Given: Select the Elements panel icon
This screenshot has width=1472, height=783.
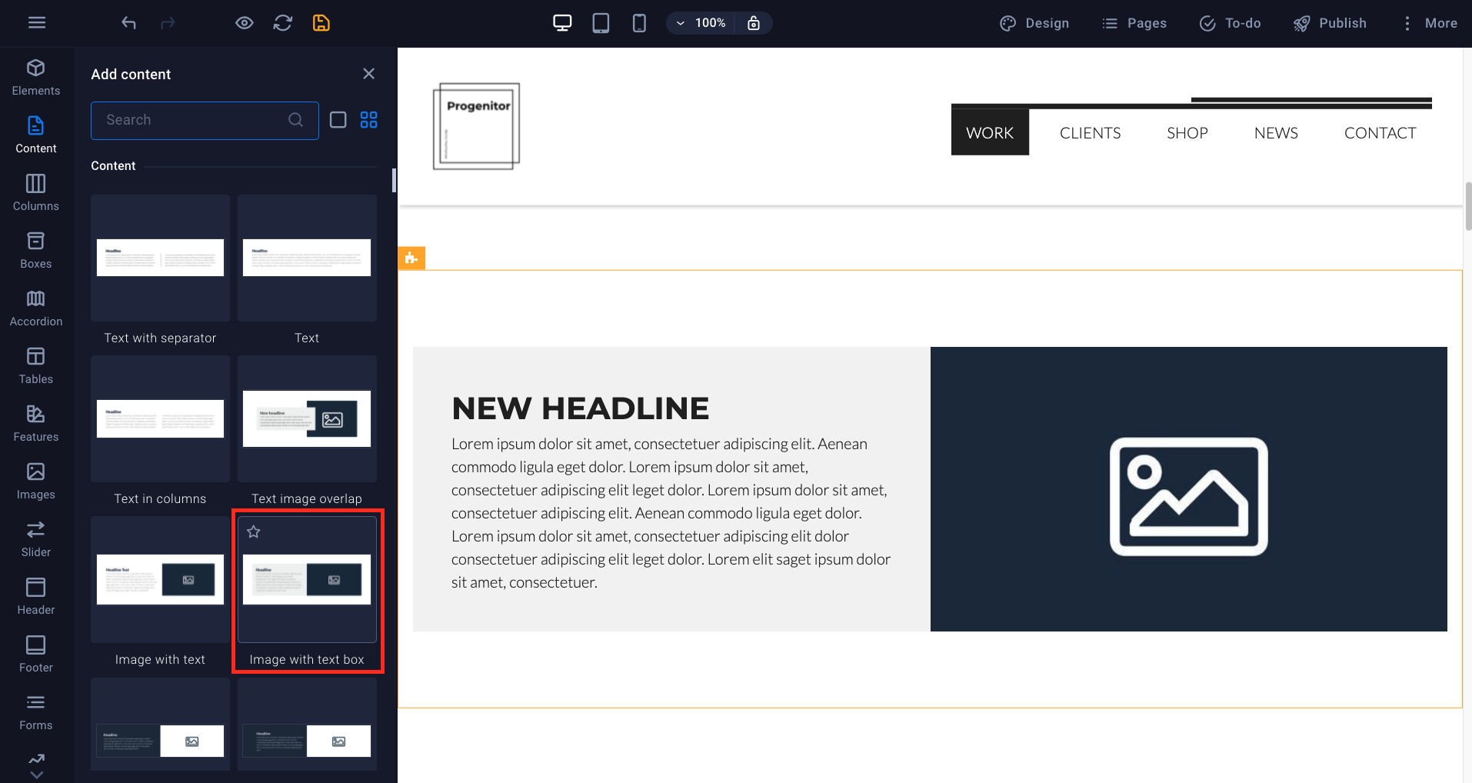Looking at the screenshot, I should pos(35,75).
